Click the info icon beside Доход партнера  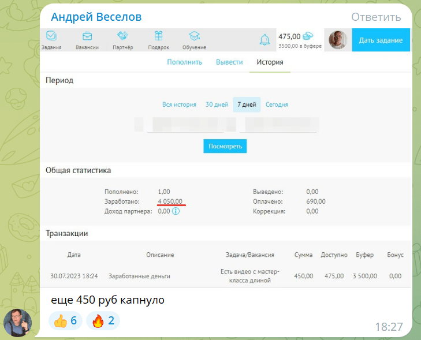point(176,211)
